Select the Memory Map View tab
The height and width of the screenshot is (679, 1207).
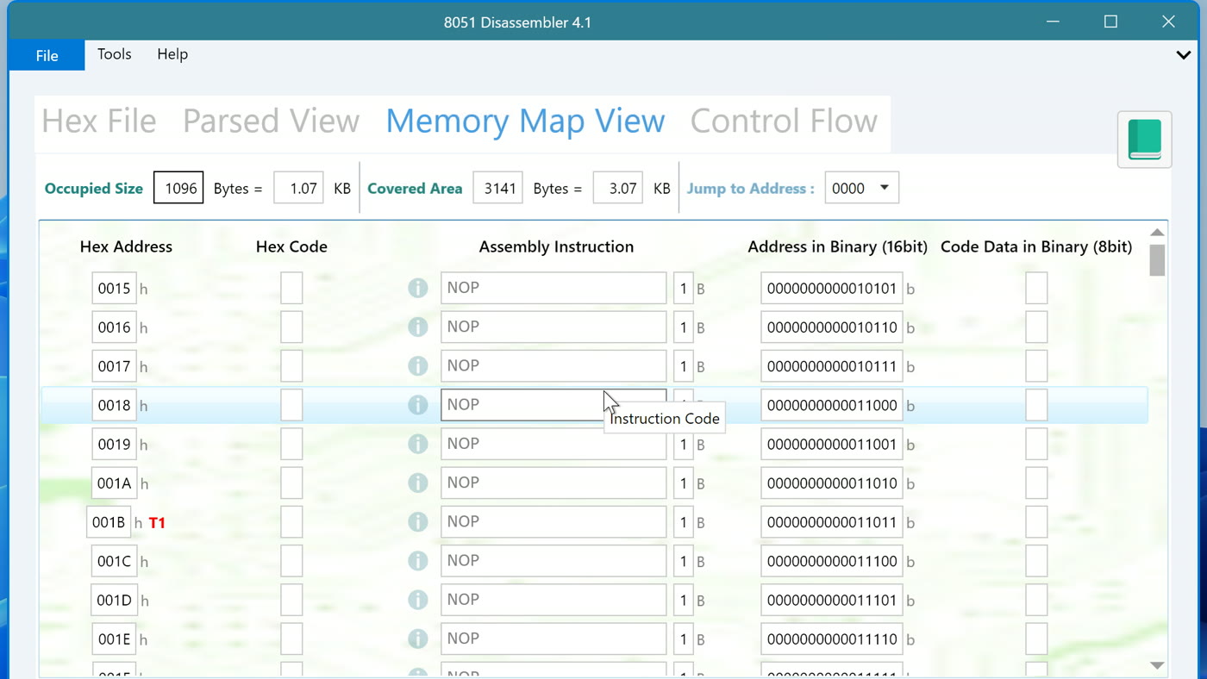coord(525,121)
